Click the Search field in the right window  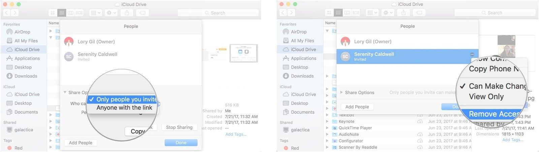pyautogui.click(x=495, y=13)
